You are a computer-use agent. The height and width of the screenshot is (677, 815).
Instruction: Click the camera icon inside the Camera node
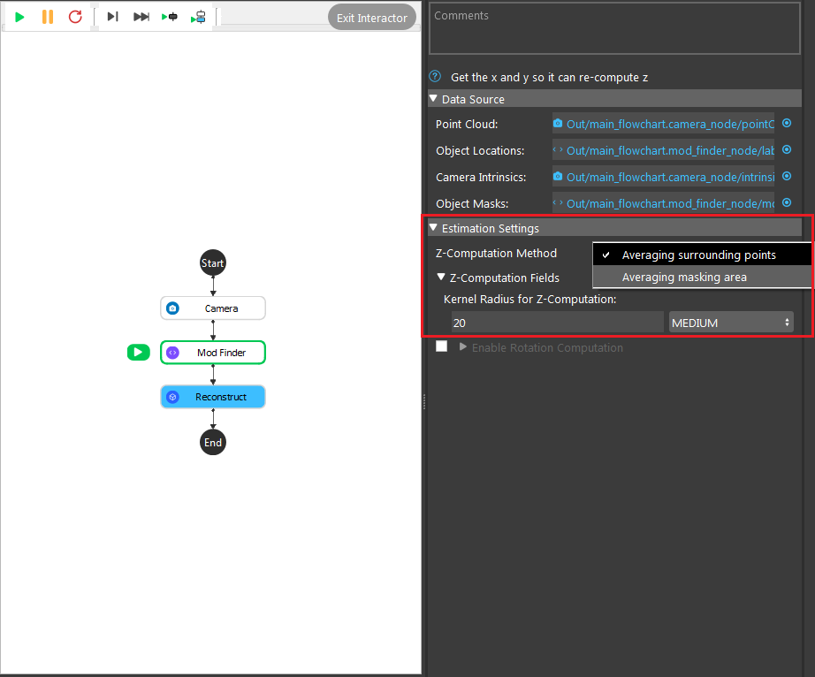(x=172, y=308)
